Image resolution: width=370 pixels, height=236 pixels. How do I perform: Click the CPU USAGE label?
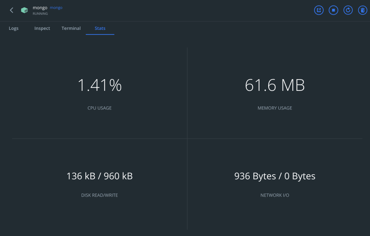(x=100, y=108)
